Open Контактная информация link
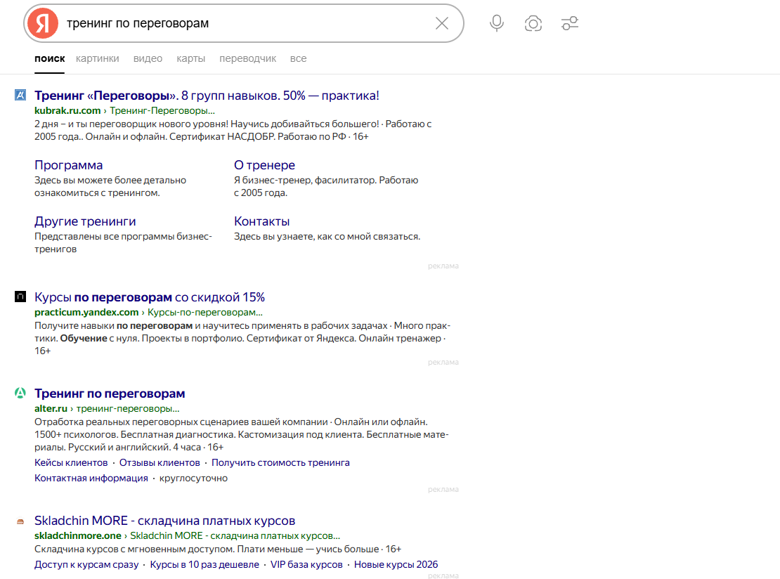Viewport: 780px width, 579px height. (91, 478)
